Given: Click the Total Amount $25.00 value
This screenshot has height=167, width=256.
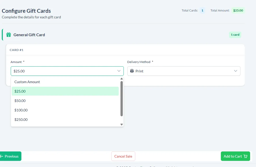Looking at the screenshot, I should tap(238, 10).
